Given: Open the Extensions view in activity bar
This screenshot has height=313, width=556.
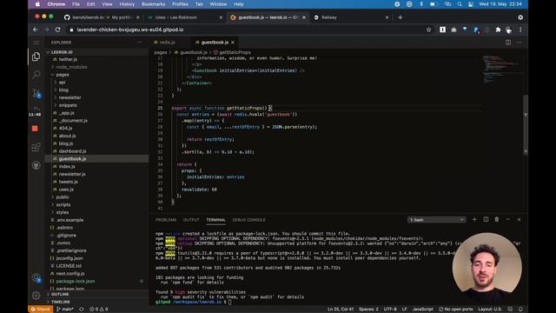Looking at the screenshot, I should pyautogui.click(x=36, y=147).
